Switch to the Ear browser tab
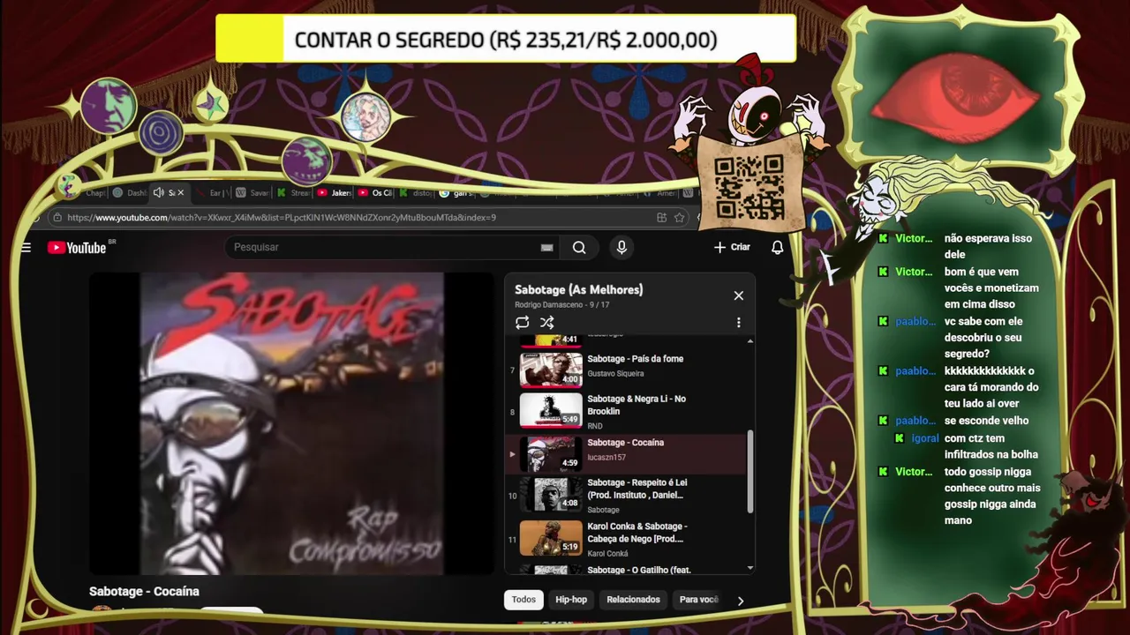Image resolution: width=1130 pixels, height=635 pixels. (x=210, y=192)
